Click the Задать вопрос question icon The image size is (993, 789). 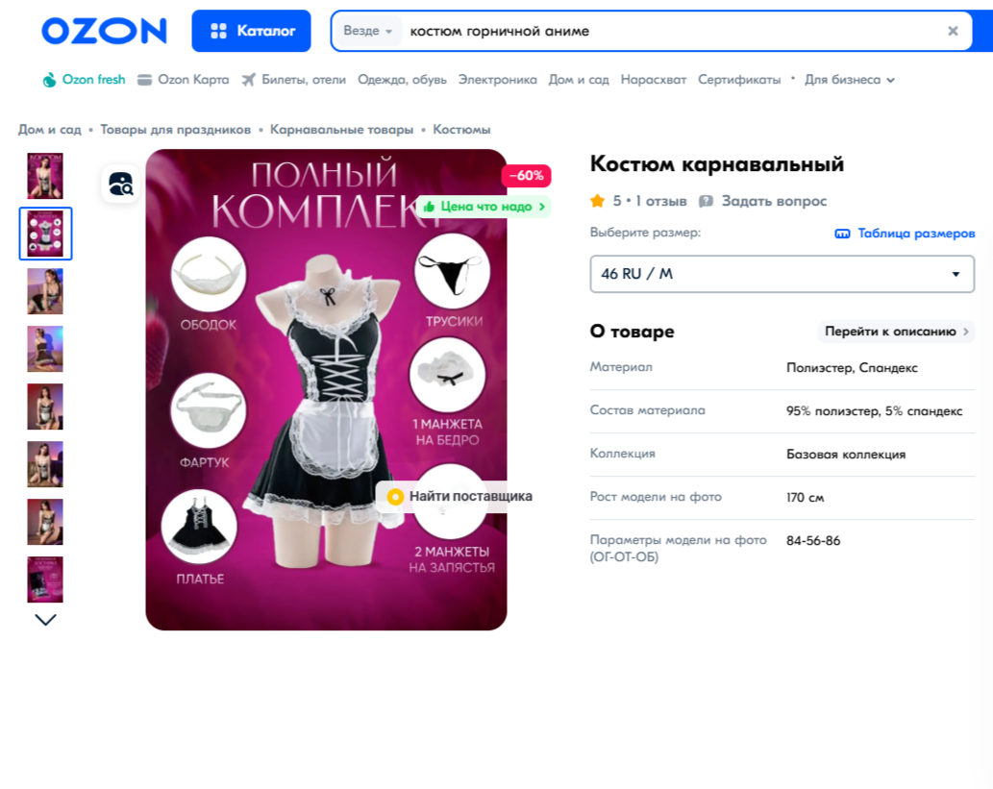[706, 202]
